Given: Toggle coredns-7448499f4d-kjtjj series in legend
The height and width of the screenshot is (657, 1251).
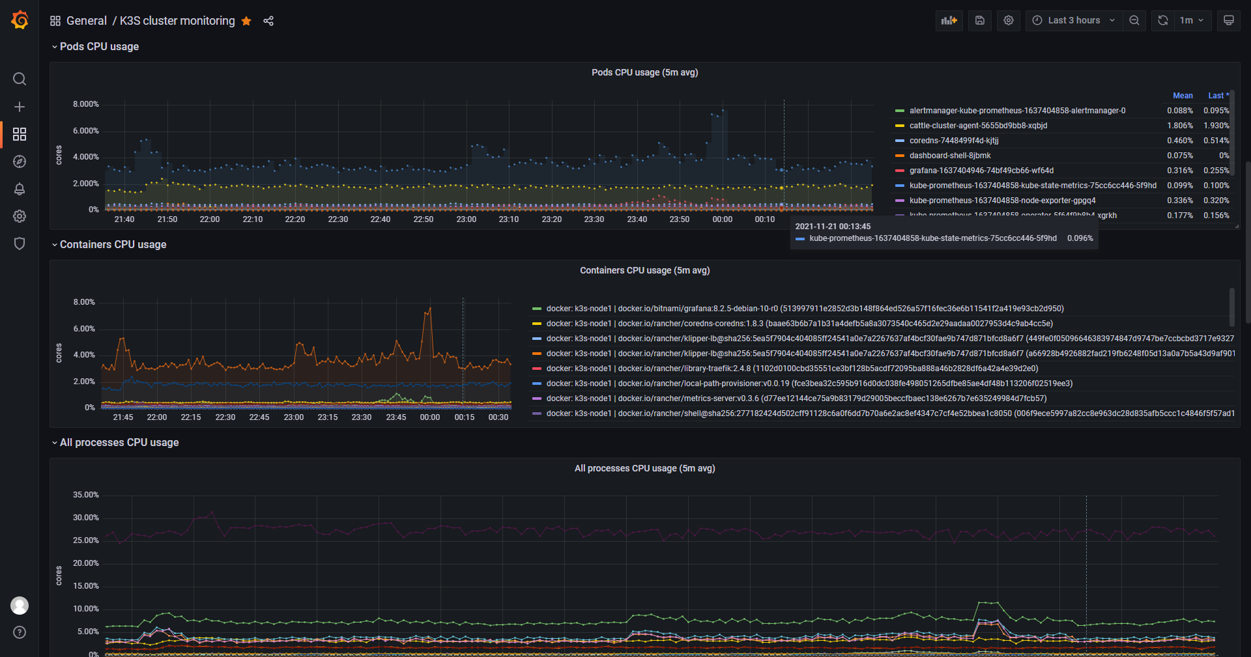Looking at the screenshot, I should pos(954,141).
